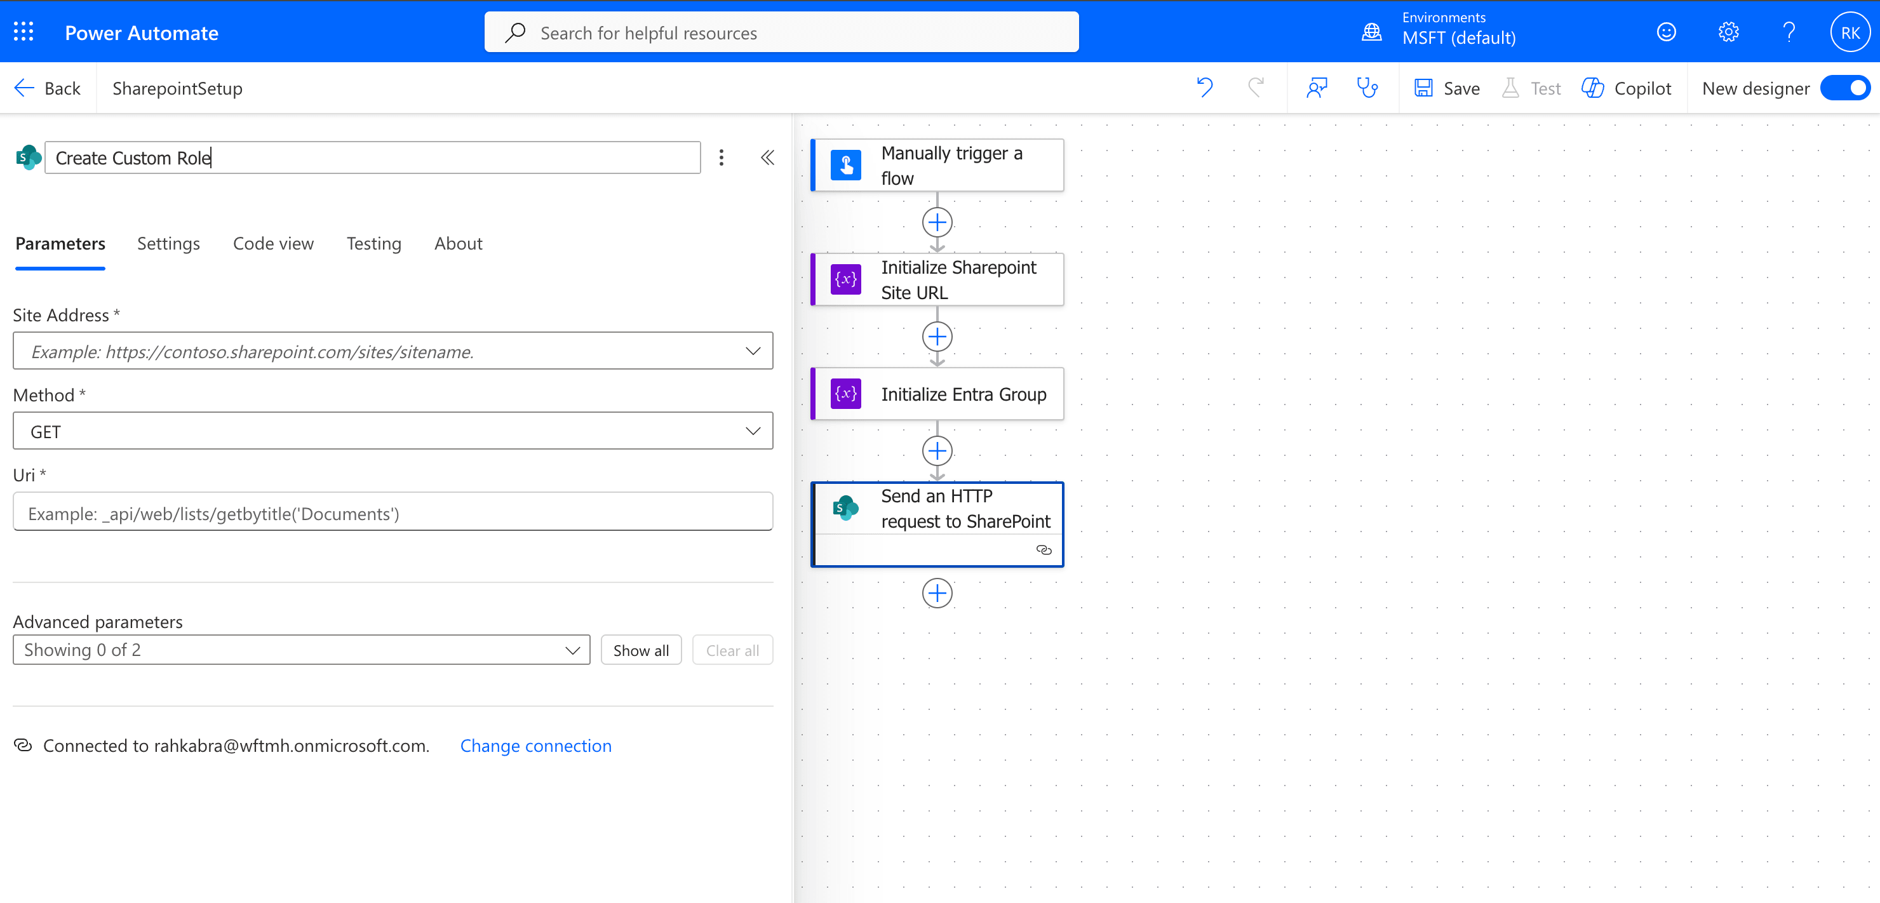Click in the Uri input field
This screenshot has width=1880, height=903.
(393, 511)
